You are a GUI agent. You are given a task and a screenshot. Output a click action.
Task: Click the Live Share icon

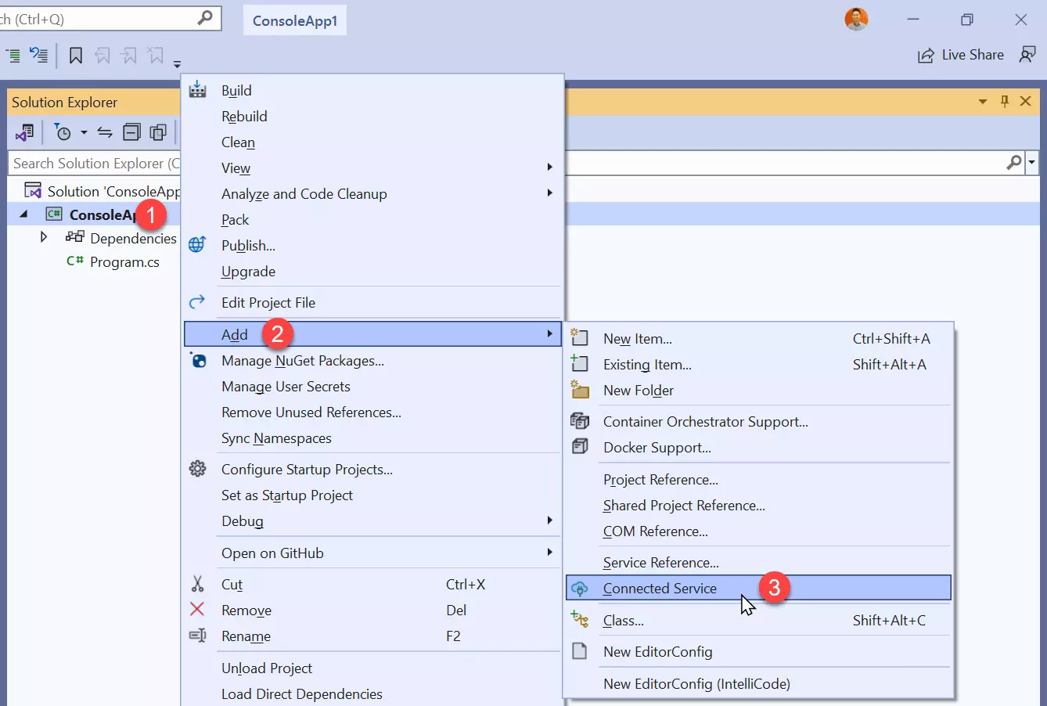(926, 55)
